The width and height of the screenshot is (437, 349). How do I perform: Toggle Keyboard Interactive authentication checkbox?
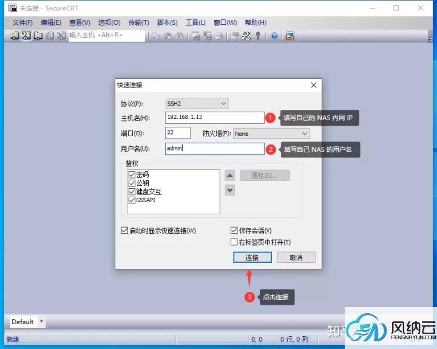tap(132, 192)
